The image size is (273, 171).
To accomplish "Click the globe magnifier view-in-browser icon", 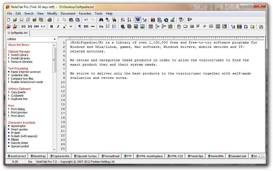I will tap(166, 20).
